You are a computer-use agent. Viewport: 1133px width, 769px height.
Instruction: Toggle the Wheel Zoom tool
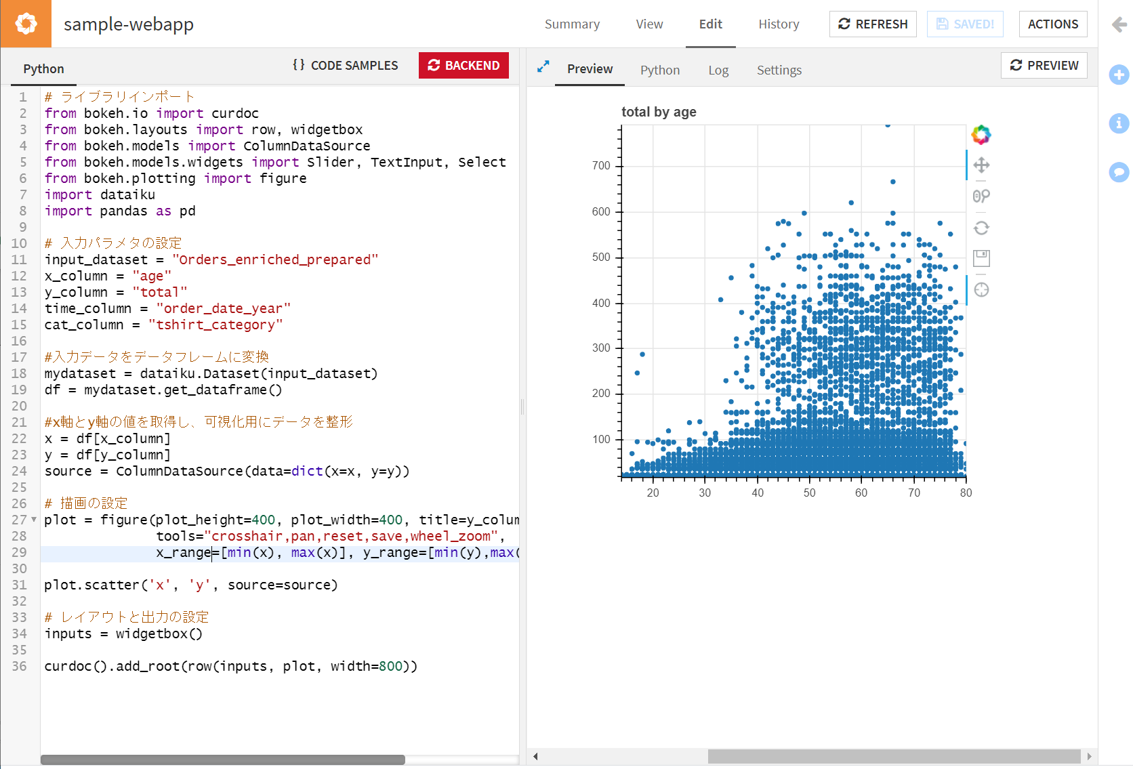point(981,196)
